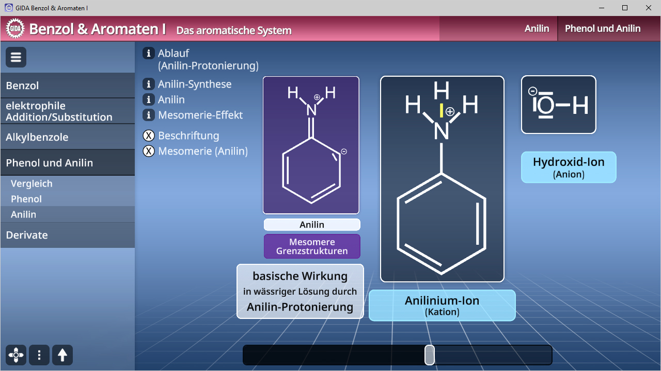This screenshot has height=371, width=661.
Task: Open the three-dot options button
Action: click(39, 355)
